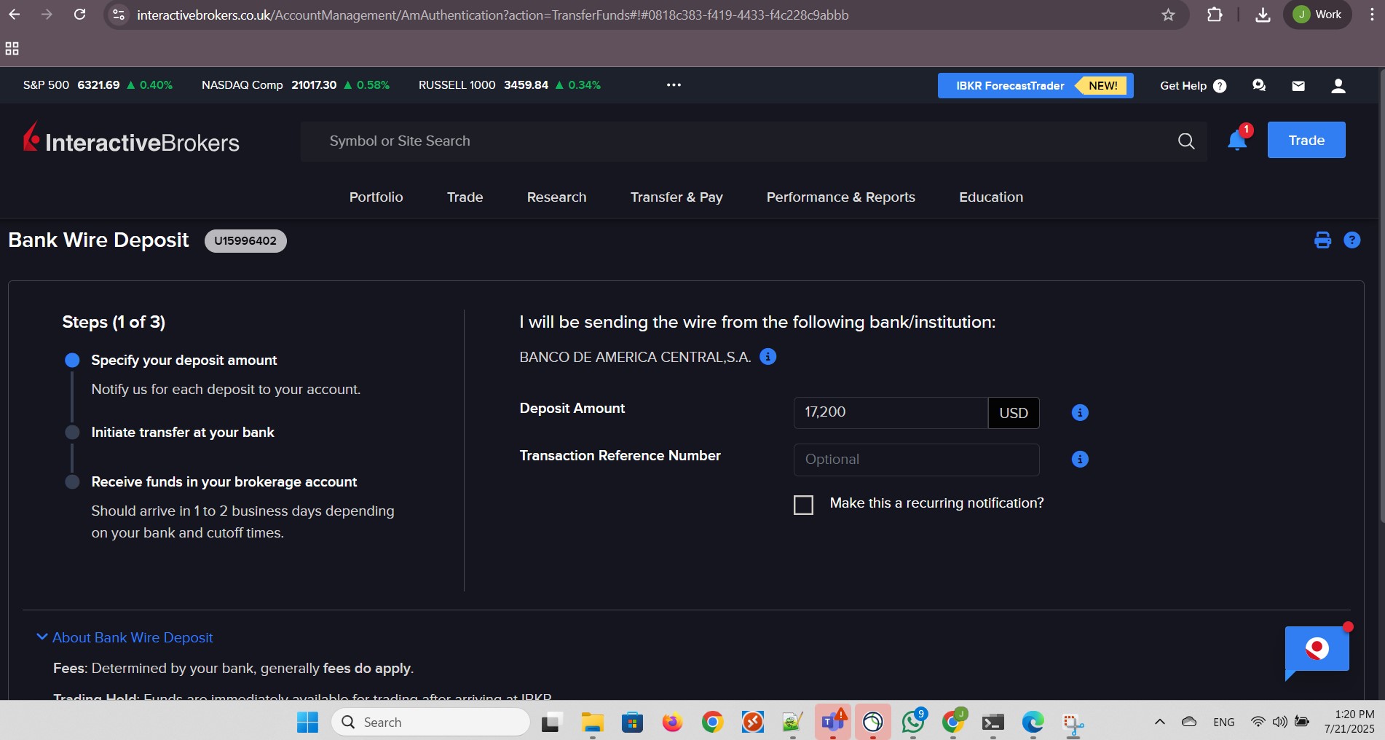Open the Education menu
This screenshot has width=1385, height=740.
coord(991,197)
